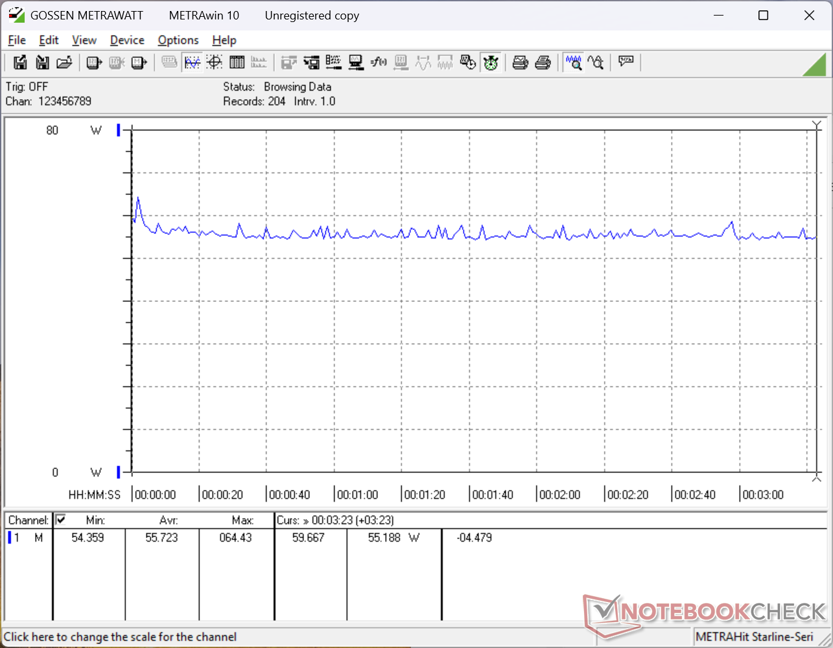The height and width of the screenshot is (648, 833).
Task: Toggle the Channel statistics checkbox
Action: point(61,520)
